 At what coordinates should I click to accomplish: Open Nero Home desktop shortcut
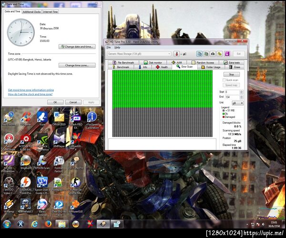[x=9, y=119]
